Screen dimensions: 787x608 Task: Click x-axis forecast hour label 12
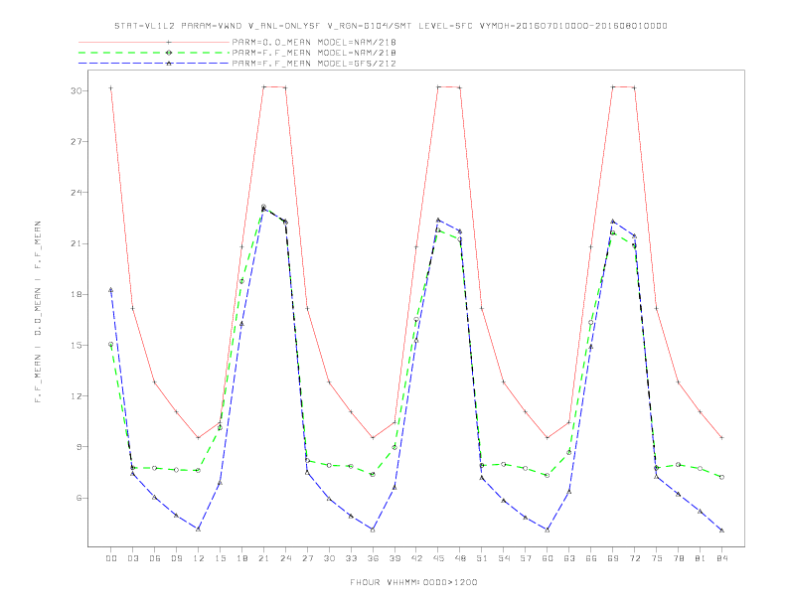(199, 558)
